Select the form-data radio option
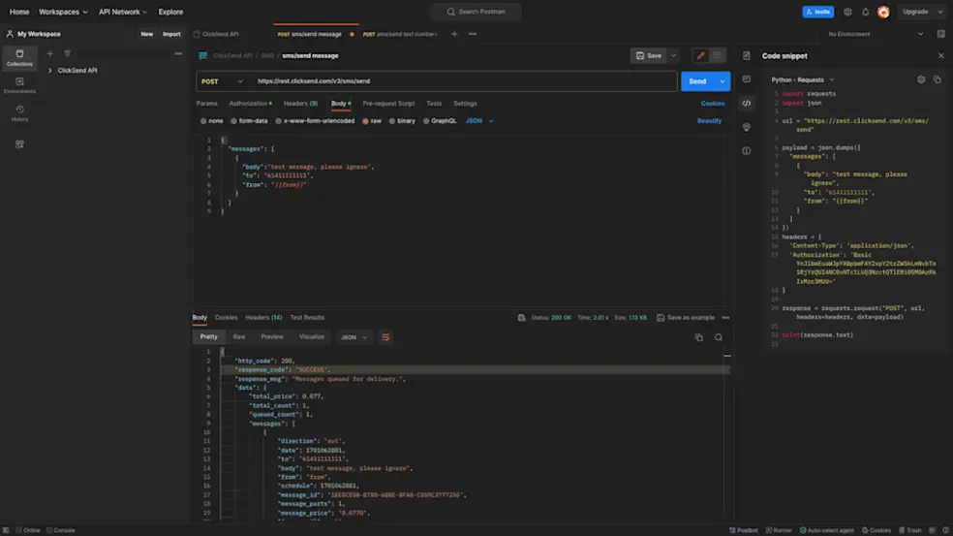The height and width of the screenshot is (536, 953). (249, 121)
